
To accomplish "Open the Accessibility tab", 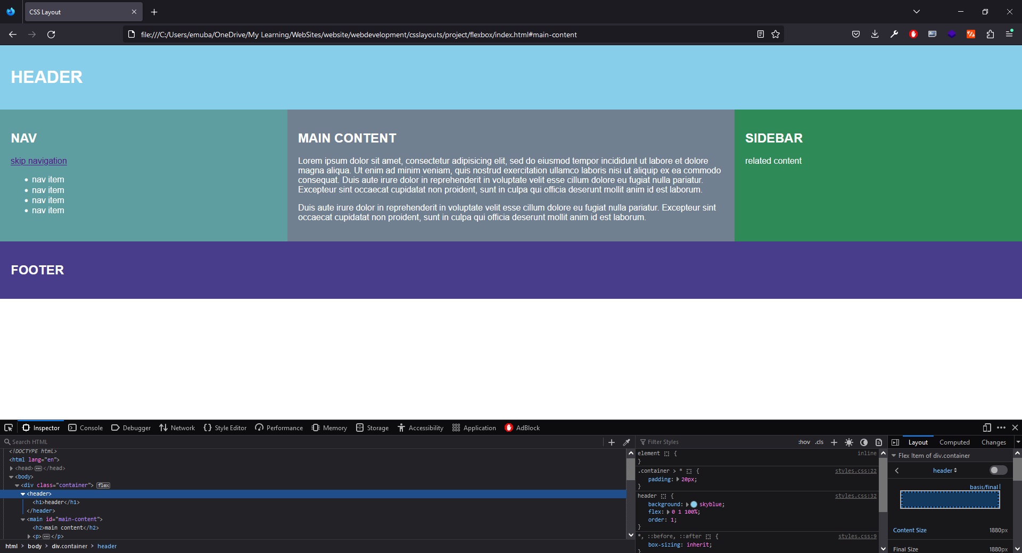I will tap(421, 428).
